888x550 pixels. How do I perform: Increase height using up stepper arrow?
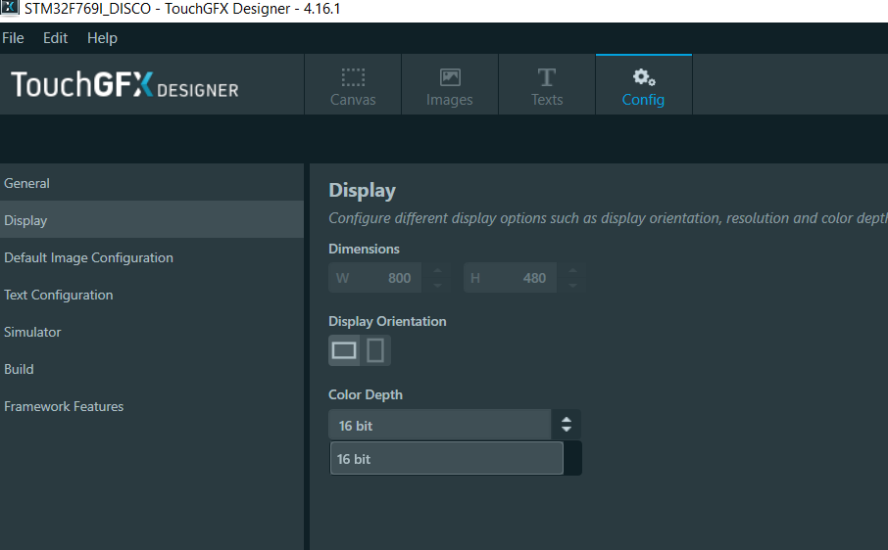[x=572, y=270]
